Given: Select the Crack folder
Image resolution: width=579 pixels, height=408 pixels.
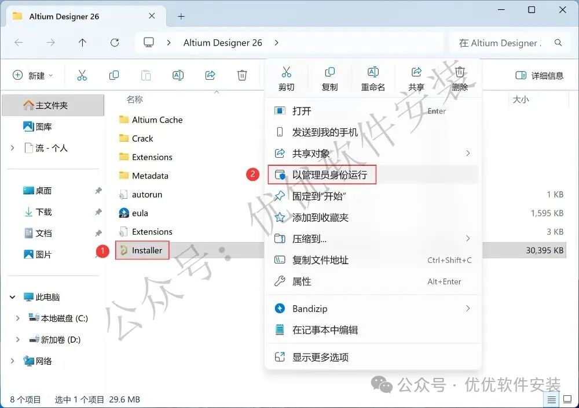Looking at the screenshot, I should pos(136,138).
